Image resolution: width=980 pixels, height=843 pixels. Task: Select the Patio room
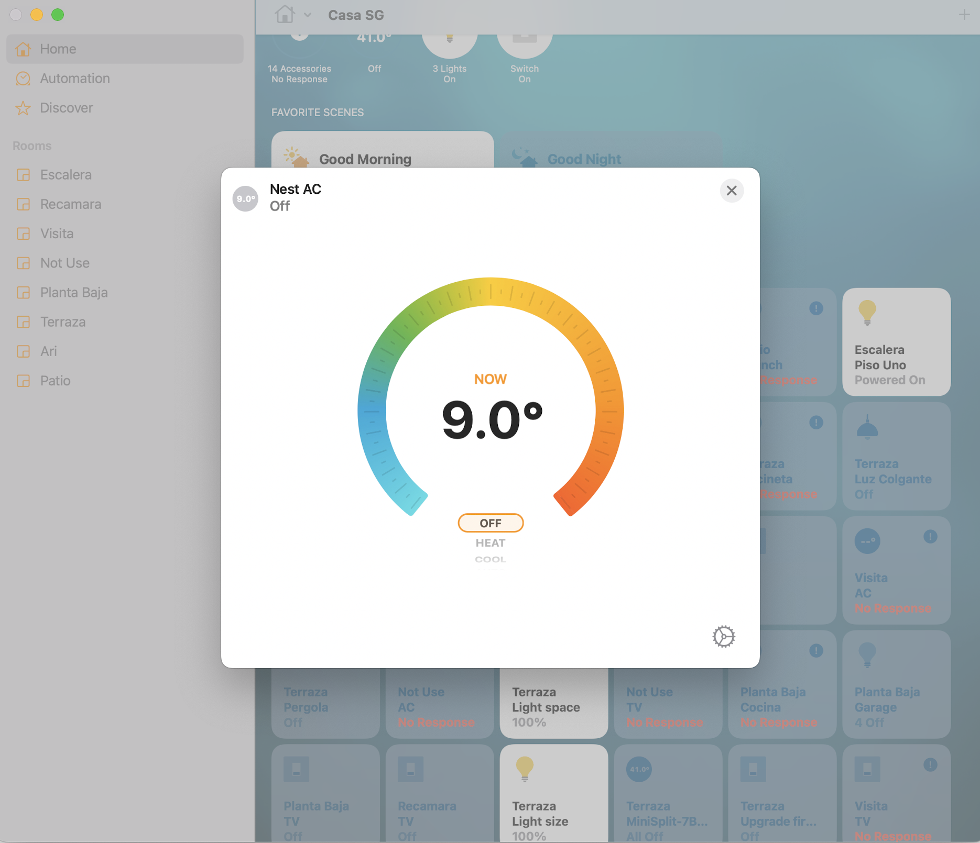pos(125,381)
